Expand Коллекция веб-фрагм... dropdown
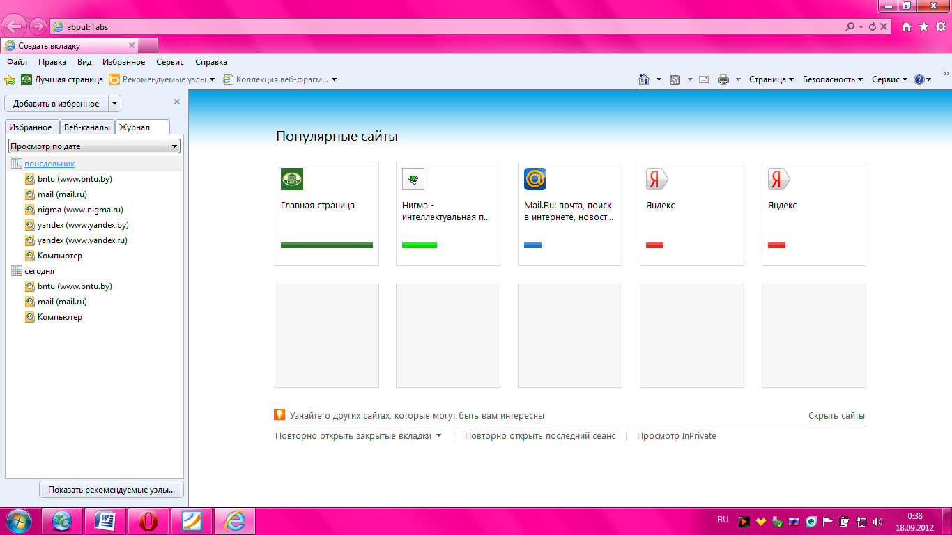Viewport: 952px width, 535px height. (x=334, y=79)
